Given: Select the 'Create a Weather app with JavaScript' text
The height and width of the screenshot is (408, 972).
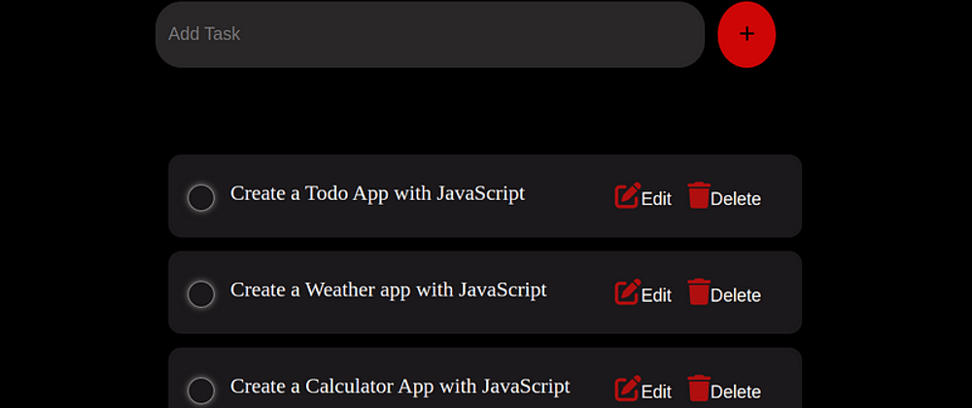Looking at the screenshot, I should pyautogui.click(x=389, y=290).
